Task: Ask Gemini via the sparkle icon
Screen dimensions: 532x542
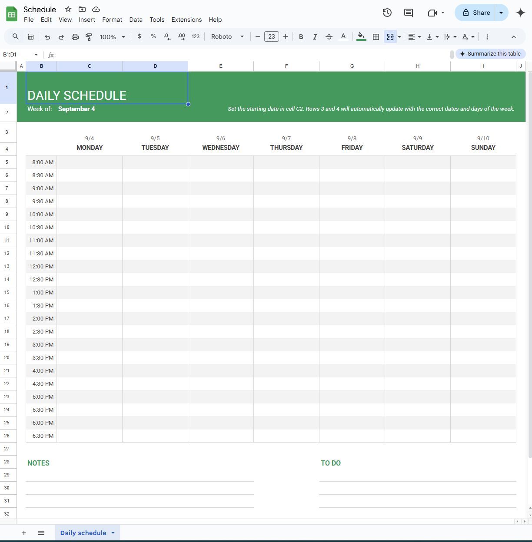Action: tap(520, 13)
